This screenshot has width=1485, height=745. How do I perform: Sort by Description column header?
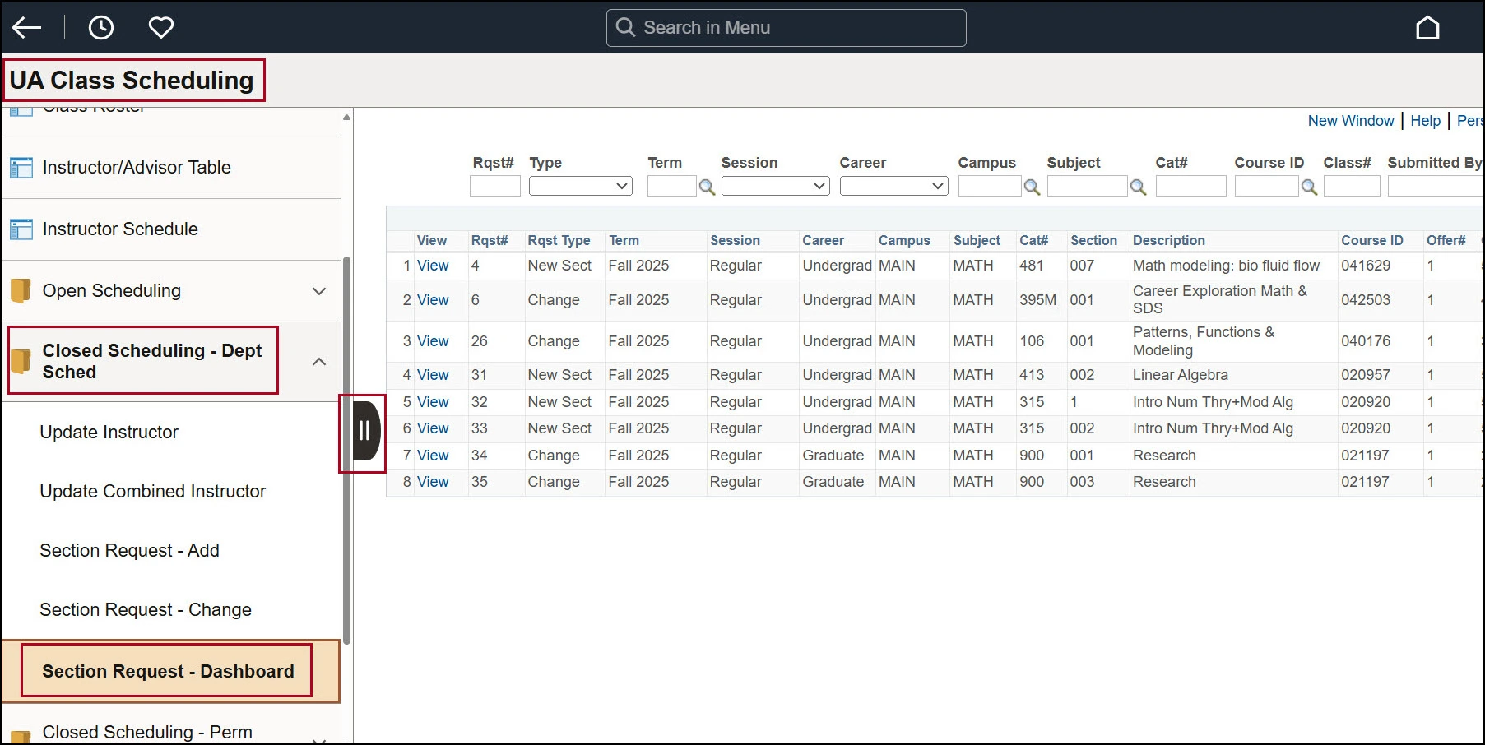[x=1168, y=240]
